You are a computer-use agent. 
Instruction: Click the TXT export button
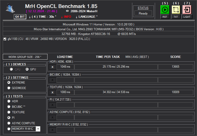(176, 17)
